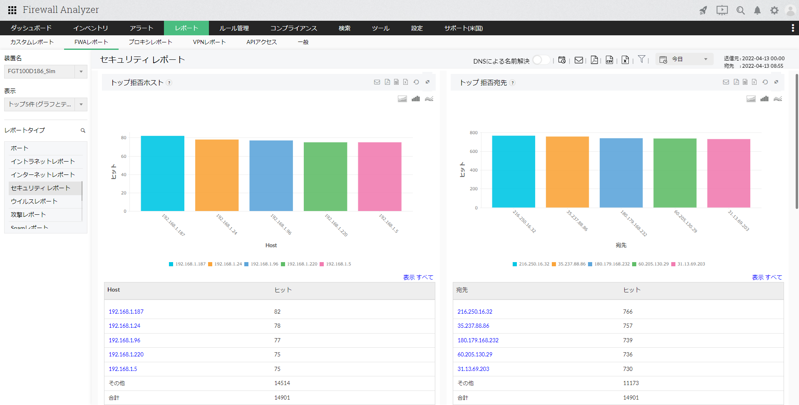Export the security report as CSV
This screenshot has height=405, width=799.
(609, 60)
